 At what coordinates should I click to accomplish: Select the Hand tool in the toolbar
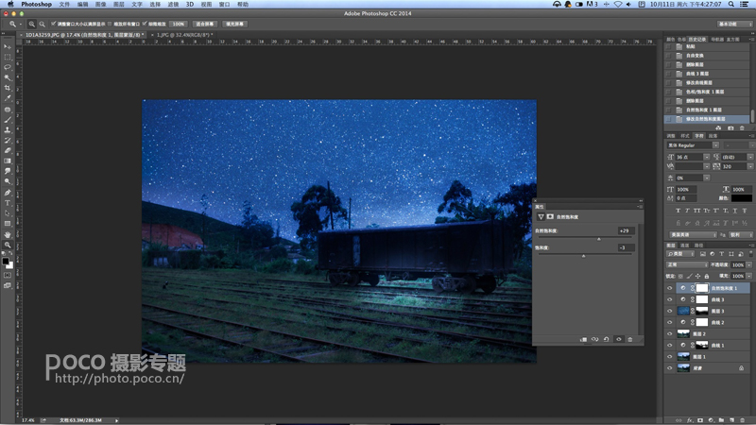click(8, 234)
